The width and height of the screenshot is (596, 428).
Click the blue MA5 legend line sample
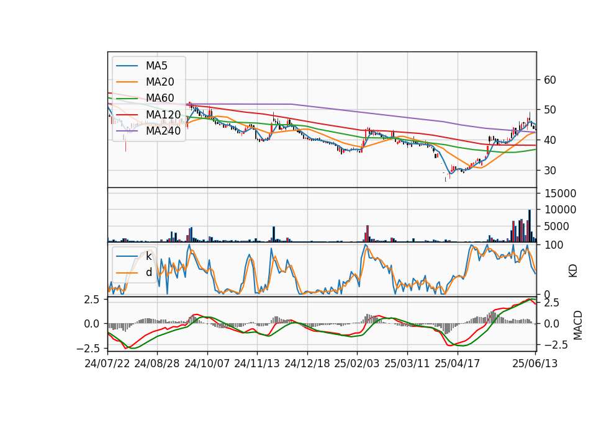pos(127,66)
